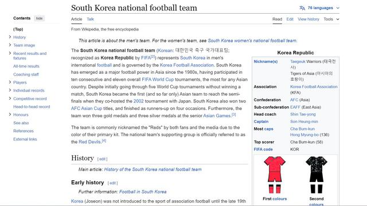The height and width of the screenshot is (206, 367).
Task: Expand the Players contents section
Action: tap(10, 82)
